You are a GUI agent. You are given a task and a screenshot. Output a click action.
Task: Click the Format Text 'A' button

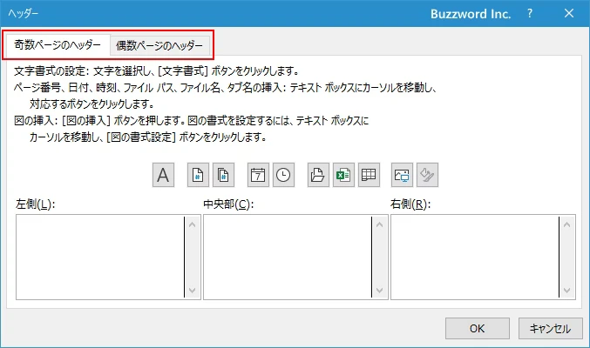click(x=163, y=175)
